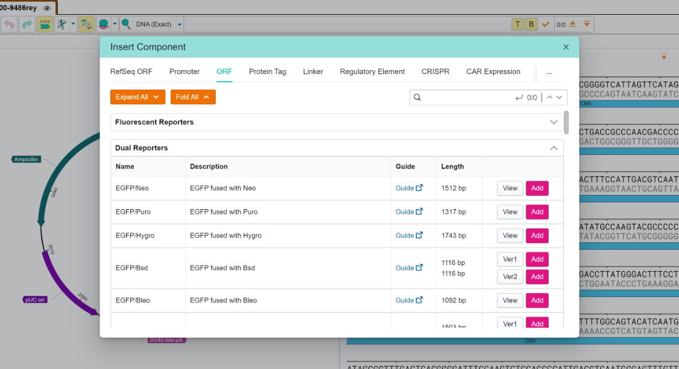679x369 pixels.
Task: Go to next match with orange down arrow
Action: 587,24
